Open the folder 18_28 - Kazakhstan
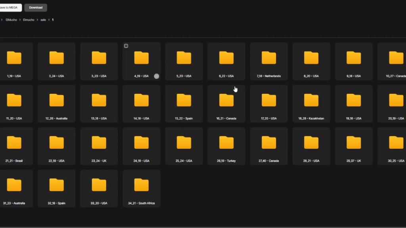 (311, 104)
